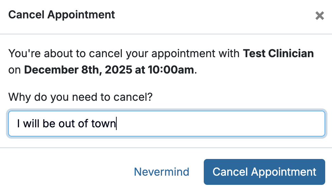This screenshot has height=192, width=332.
Task: Click the Nevermind link
Action: click(162, 172)
